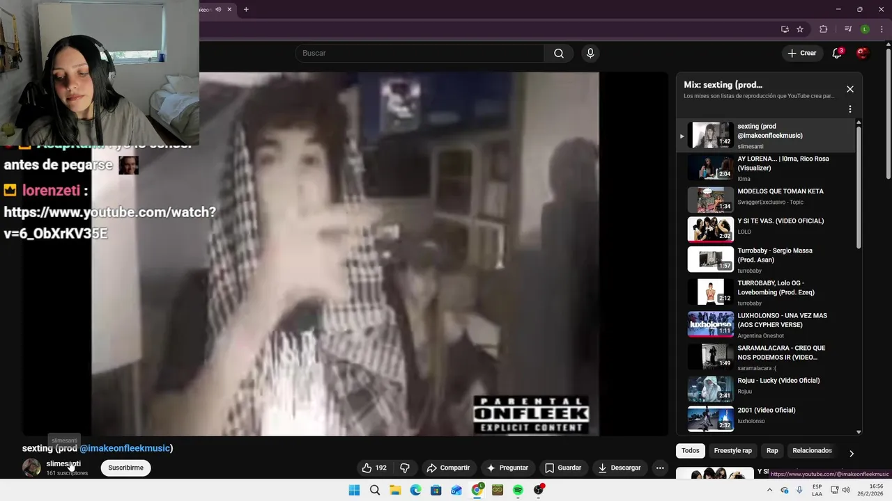Show hidden system tray icons

point(771,490)
